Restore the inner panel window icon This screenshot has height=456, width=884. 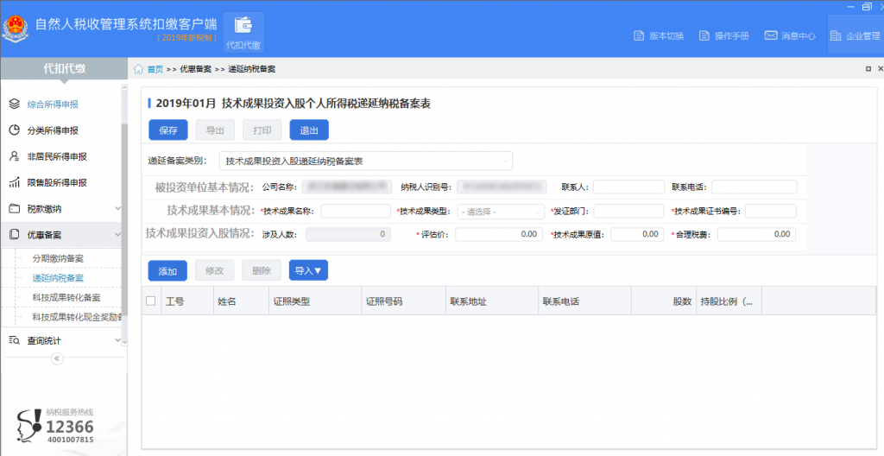[x=868, y=69]
